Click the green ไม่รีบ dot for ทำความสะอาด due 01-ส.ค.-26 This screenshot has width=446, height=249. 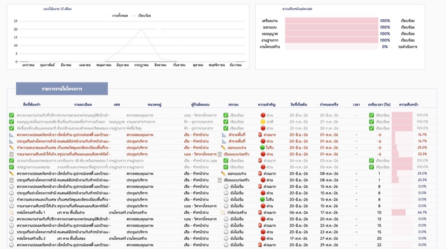tap(263, 148)
